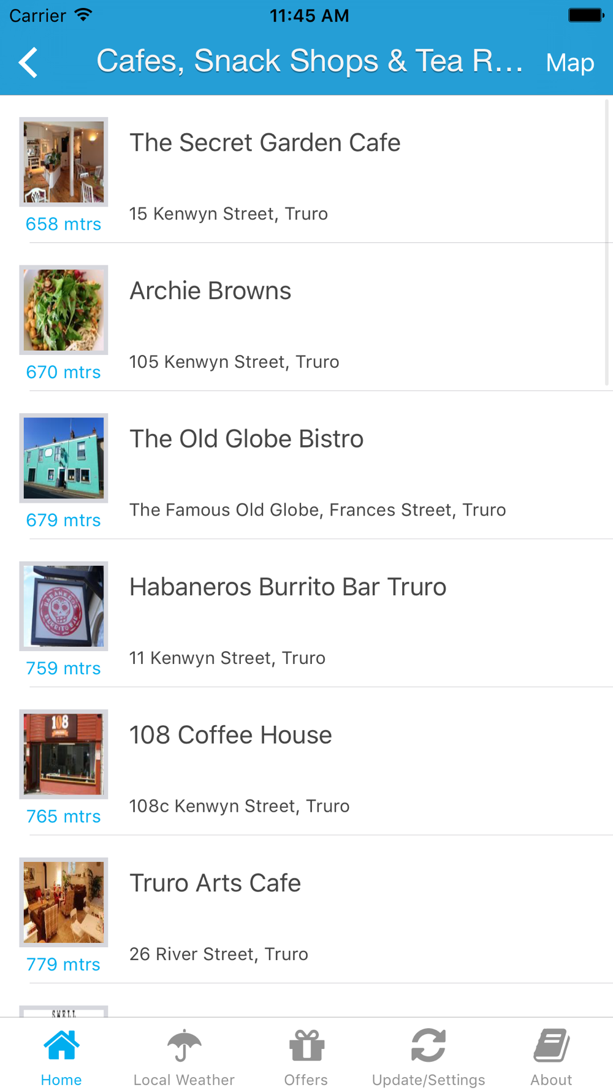Viewport: 613px width, 1090px height.
Task: Select Habaneros Burrito Bar Truro entry
Action: [x=287, y=587]
